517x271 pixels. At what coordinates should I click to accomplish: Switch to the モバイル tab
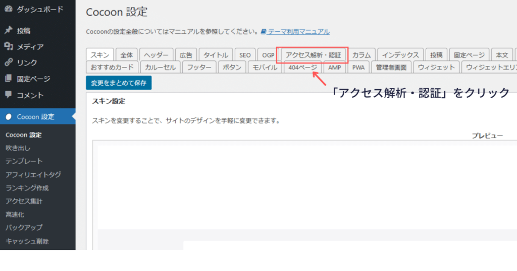pyautogui.click(x=265, y=67)
